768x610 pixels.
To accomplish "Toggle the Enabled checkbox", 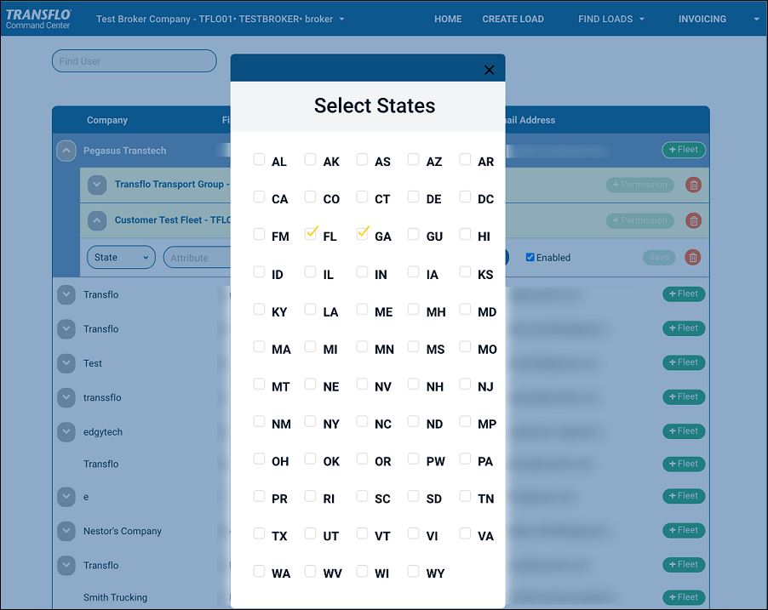I will (x=530, y=258).
